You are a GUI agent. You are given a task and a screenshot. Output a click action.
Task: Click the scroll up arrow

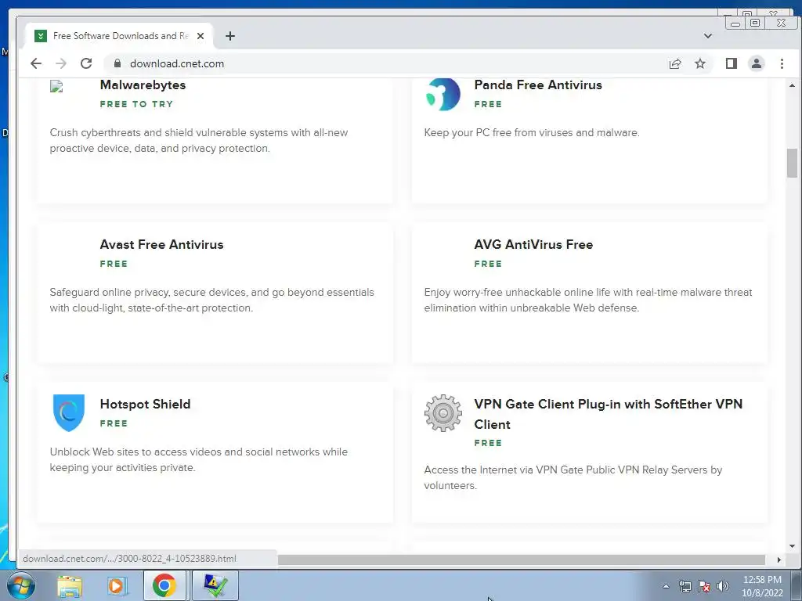pos(793,85)
